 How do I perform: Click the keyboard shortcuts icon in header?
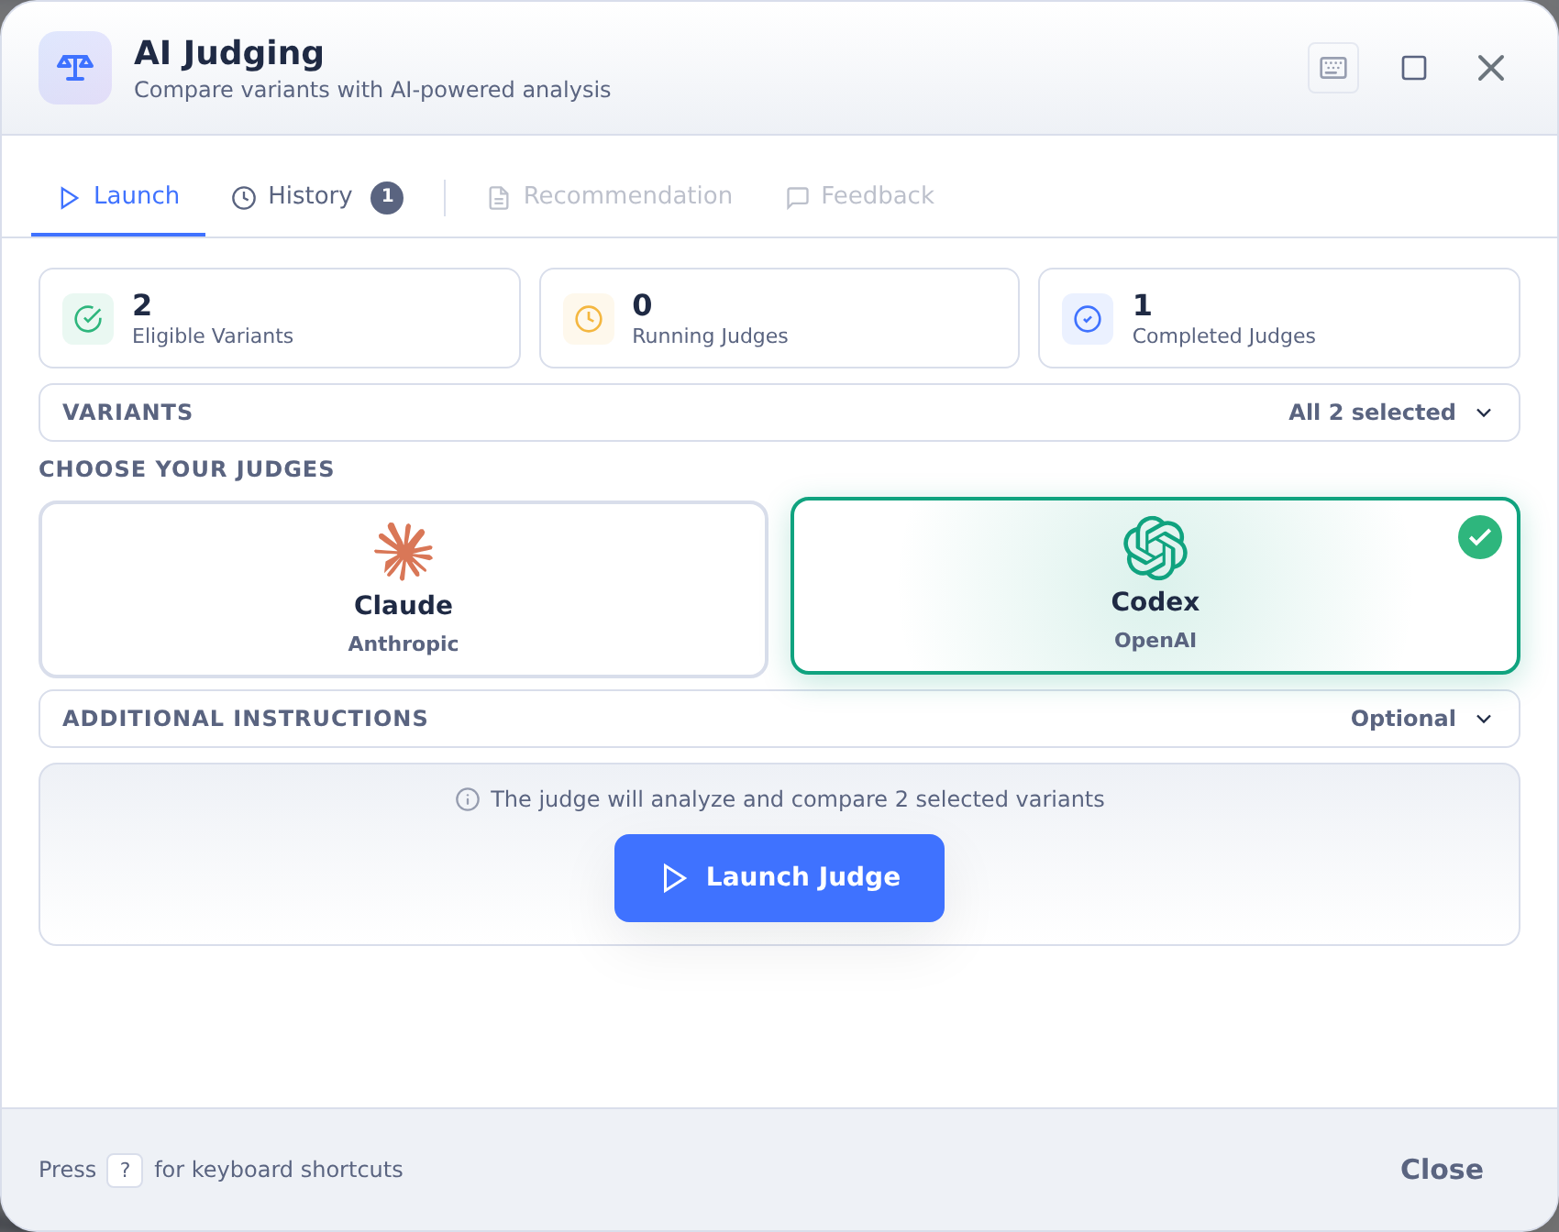[x=1332, y=68]
